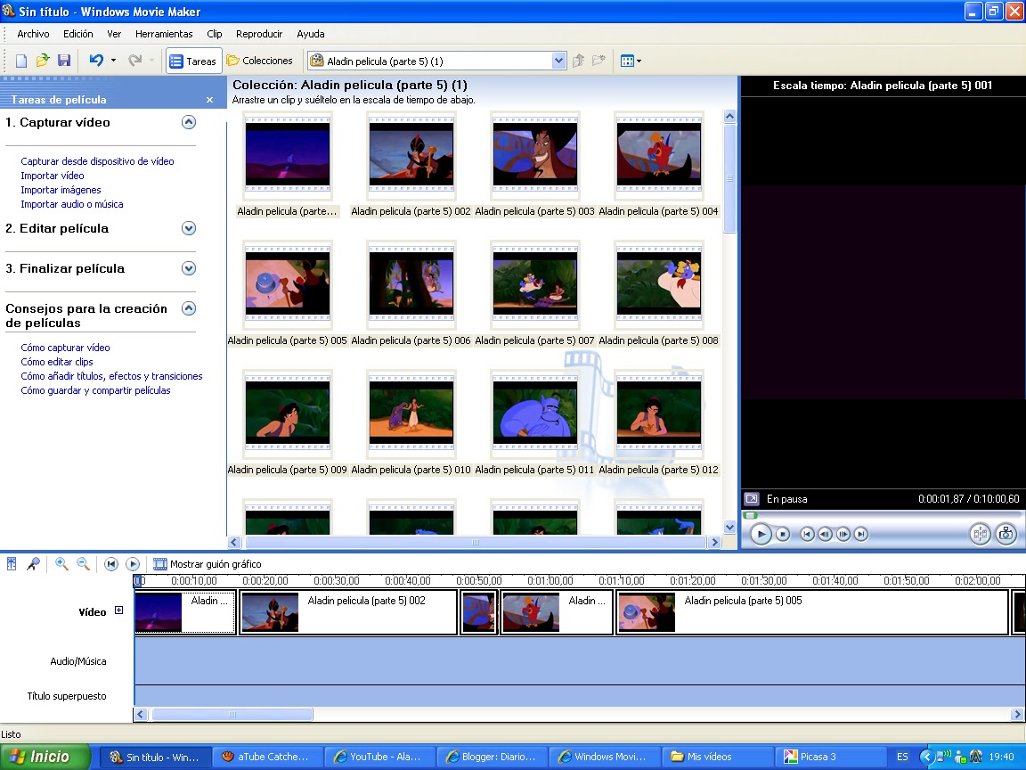Click the preview Stop button
1026x770 pixels.
(x=783, y=535)
